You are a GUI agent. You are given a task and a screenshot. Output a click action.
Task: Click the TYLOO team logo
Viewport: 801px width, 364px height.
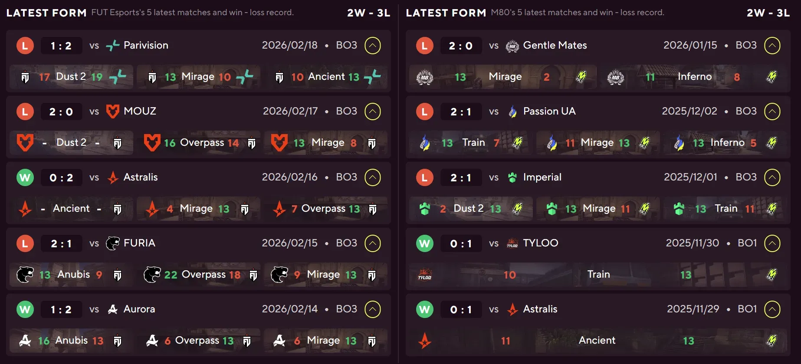click(x=512, y=243)
